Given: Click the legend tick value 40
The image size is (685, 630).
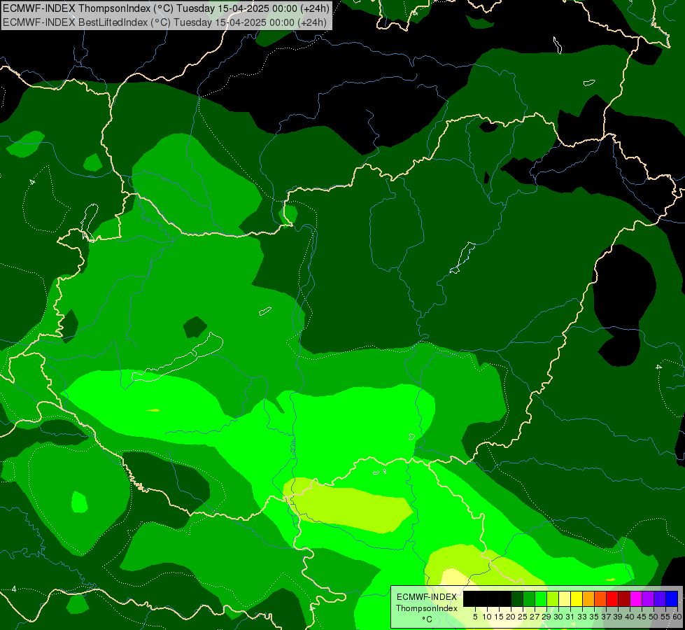Looking at the screenshot, I should (x=630, y=617).
